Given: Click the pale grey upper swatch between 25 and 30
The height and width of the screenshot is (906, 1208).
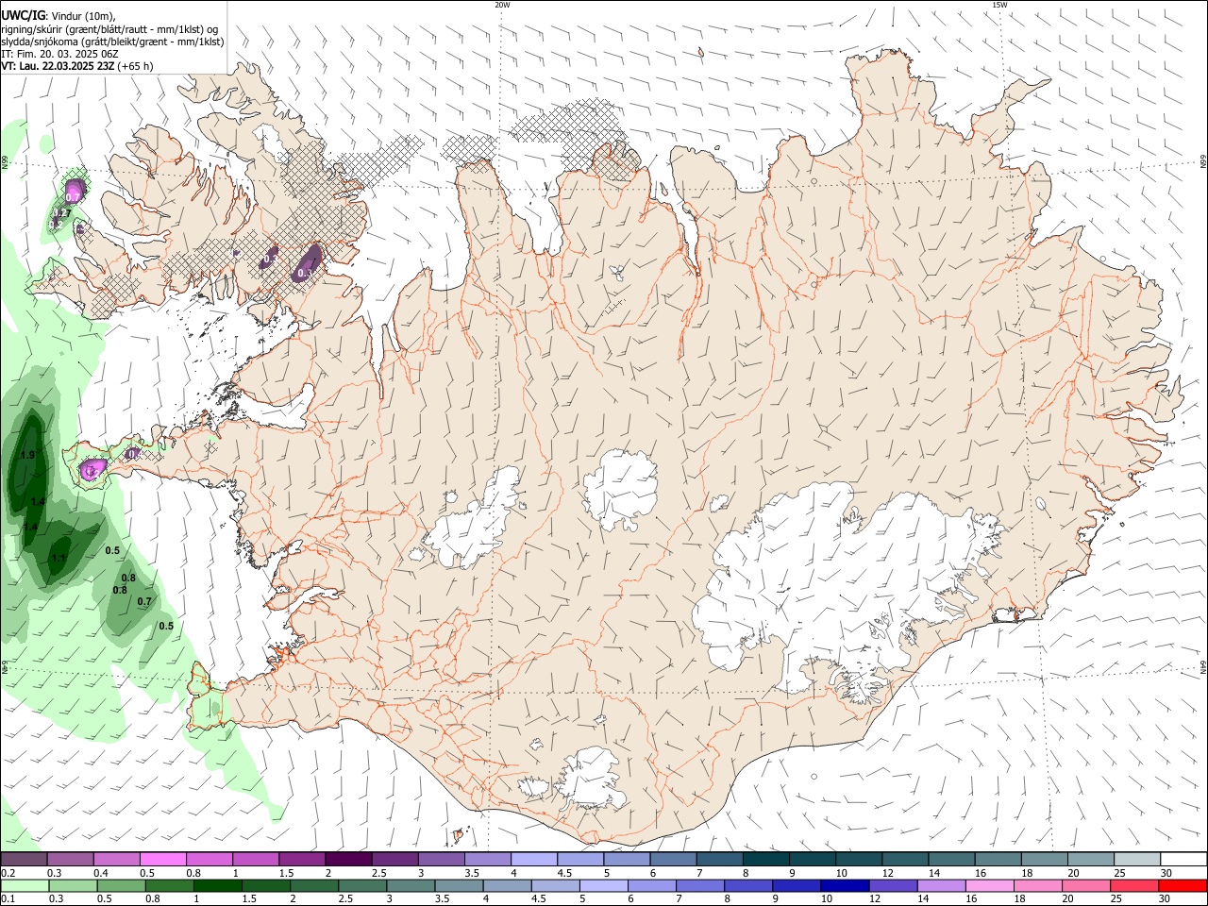Looking at the screenshot, I should pyautogui.click(x=1138, y=859).
